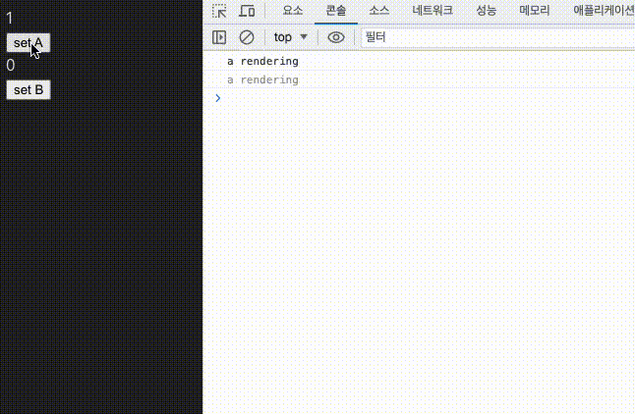Click the inspect element picker icon
Viewport: 635px width, 414px height.
point(219,11)
